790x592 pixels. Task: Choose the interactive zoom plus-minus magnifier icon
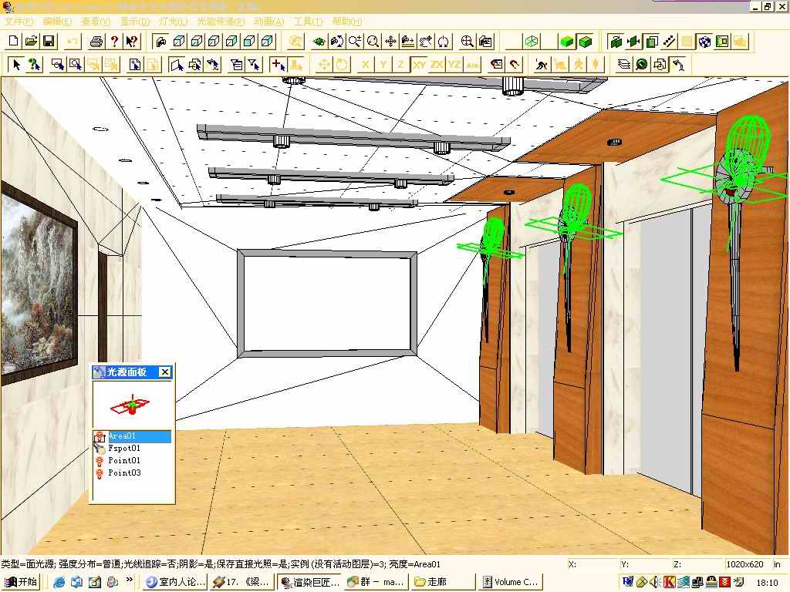(355, 42)
